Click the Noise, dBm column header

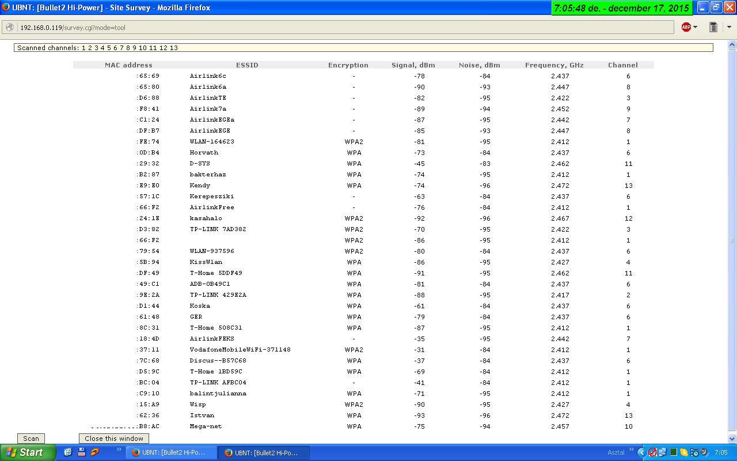coord(480,65)
